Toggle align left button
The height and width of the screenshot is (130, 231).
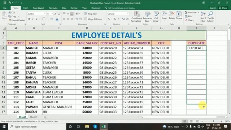64,19
